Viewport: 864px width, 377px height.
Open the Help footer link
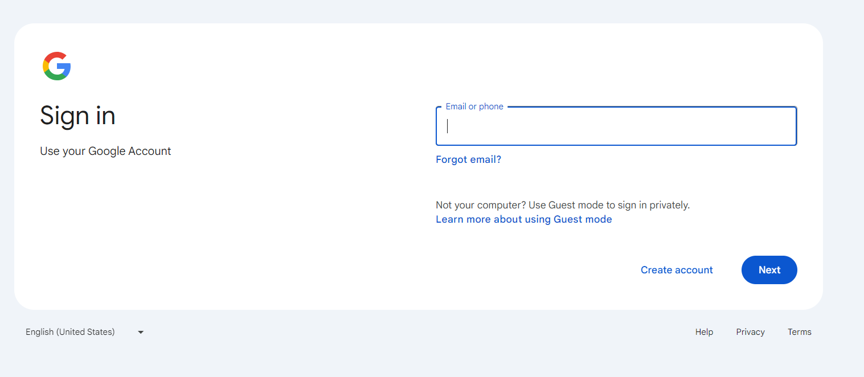coord(704,332)
